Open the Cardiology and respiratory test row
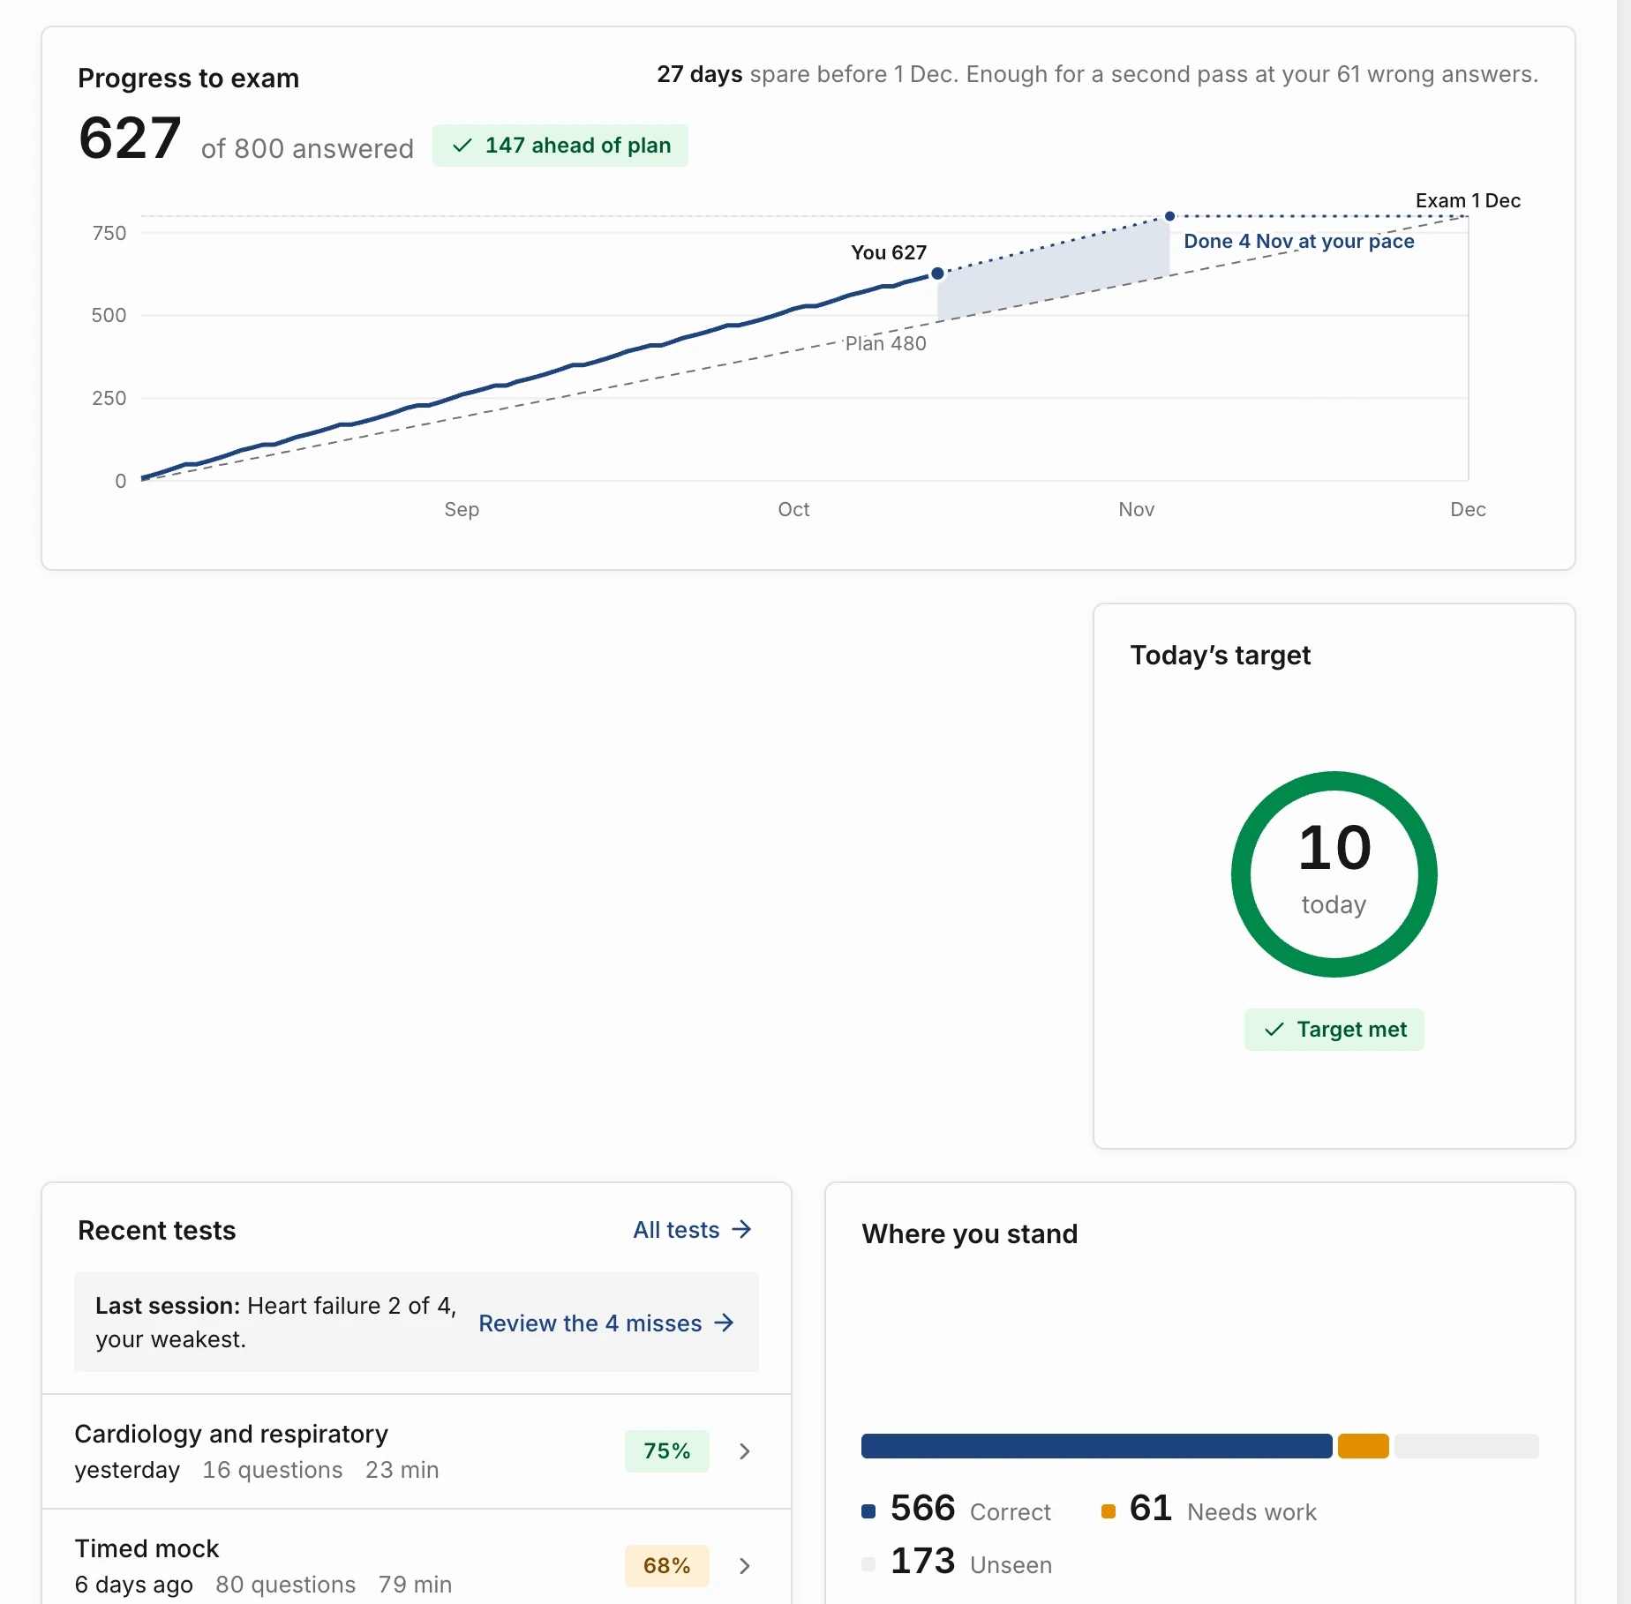The height and width of the screenshot is (1604, 1631). [417, 1451]
